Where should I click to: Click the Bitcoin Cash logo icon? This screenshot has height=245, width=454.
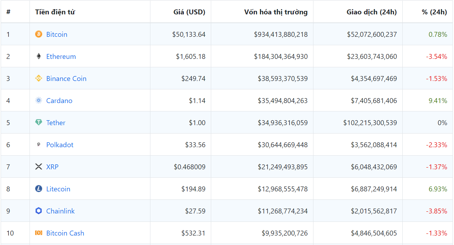pyautogui.click(x=39, y=233)
